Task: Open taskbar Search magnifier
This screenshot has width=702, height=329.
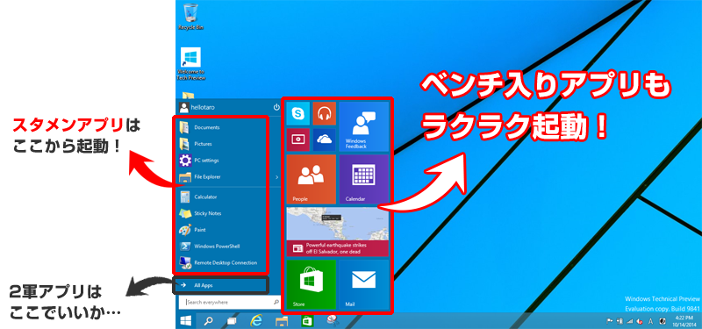Action: (x=209, y=320)
